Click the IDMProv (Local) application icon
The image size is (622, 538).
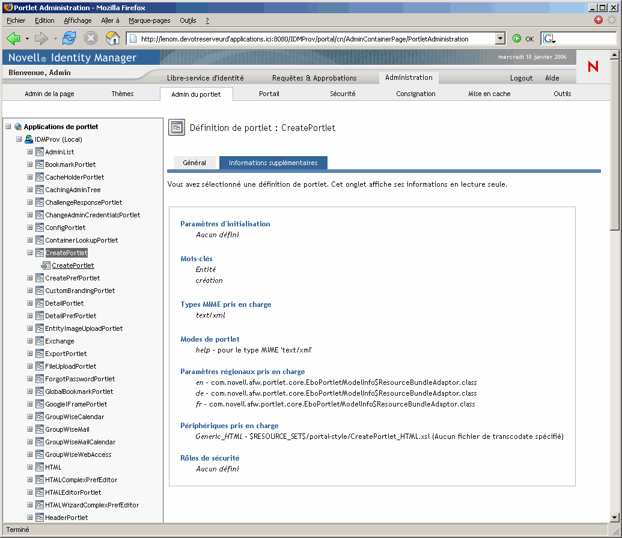(x=29, y=139)
